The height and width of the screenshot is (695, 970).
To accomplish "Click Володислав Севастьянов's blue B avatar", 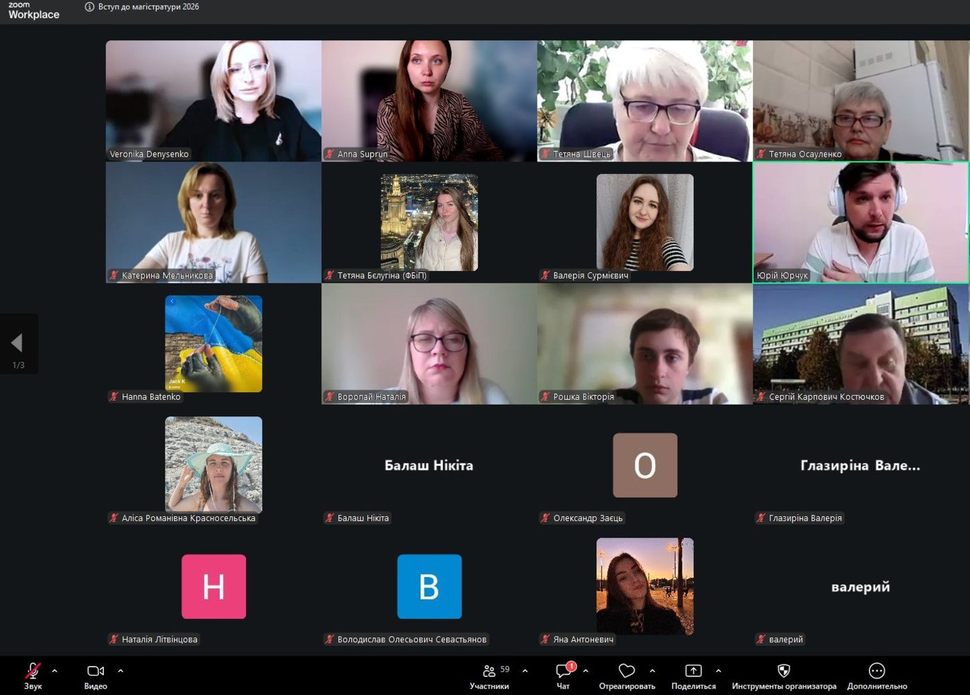I will point(430,586).
